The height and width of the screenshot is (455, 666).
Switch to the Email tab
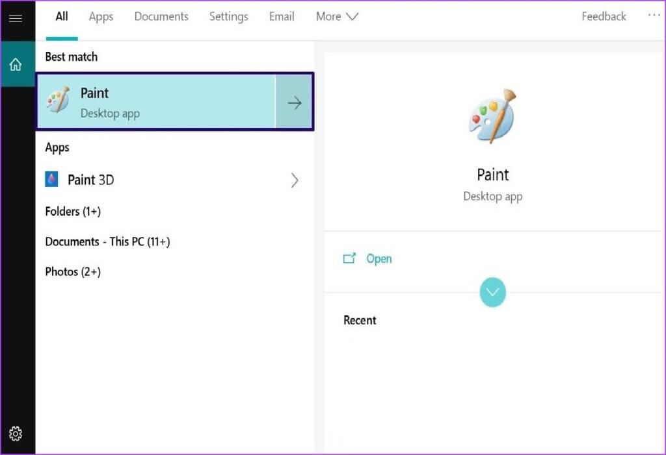[282, 16]
